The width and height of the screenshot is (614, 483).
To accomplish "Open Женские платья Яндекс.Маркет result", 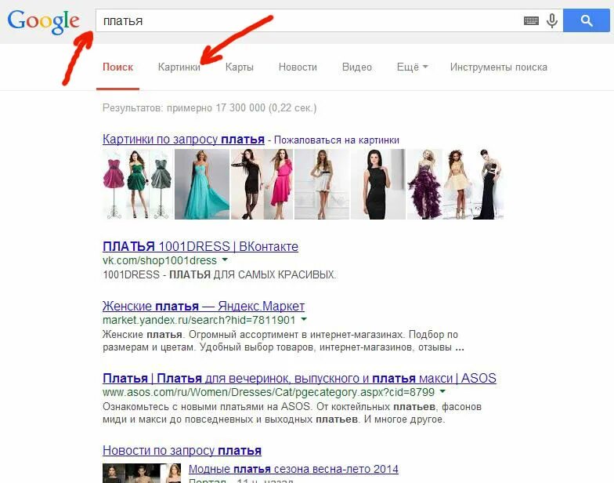I will 204,306.
